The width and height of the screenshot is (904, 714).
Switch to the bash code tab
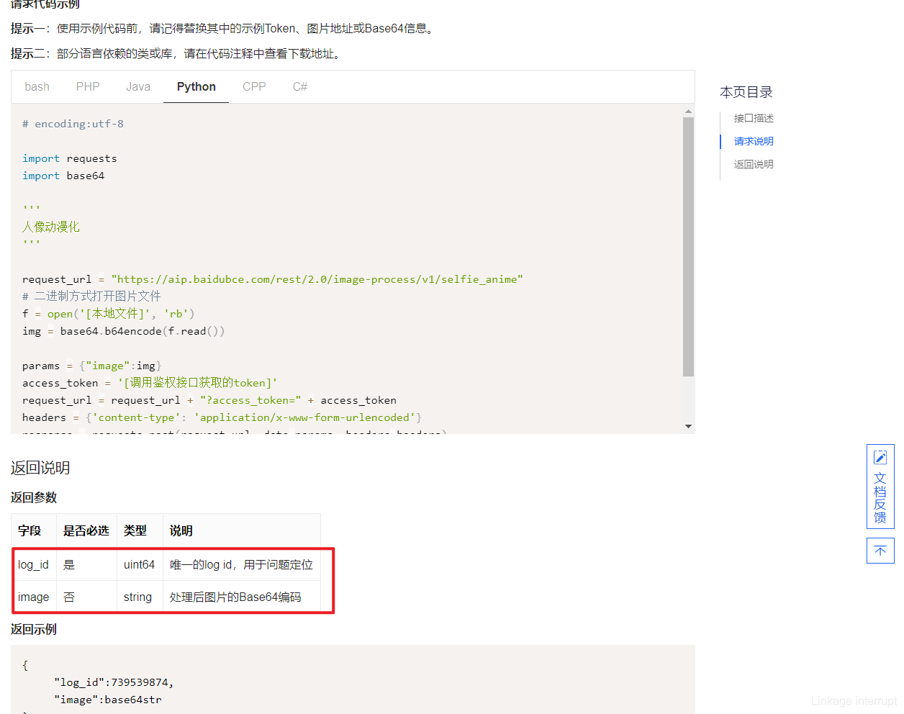37,87
